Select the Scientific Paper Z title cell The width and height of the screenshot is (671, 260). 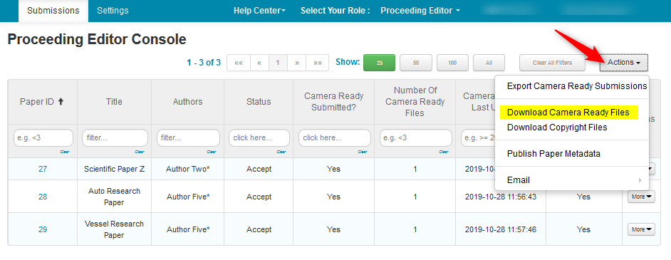(114, 169)
